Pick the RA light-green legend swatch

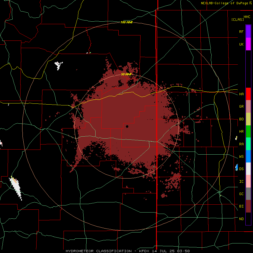248,144
